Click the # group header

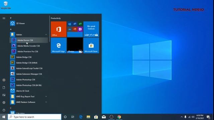(11, 18)
